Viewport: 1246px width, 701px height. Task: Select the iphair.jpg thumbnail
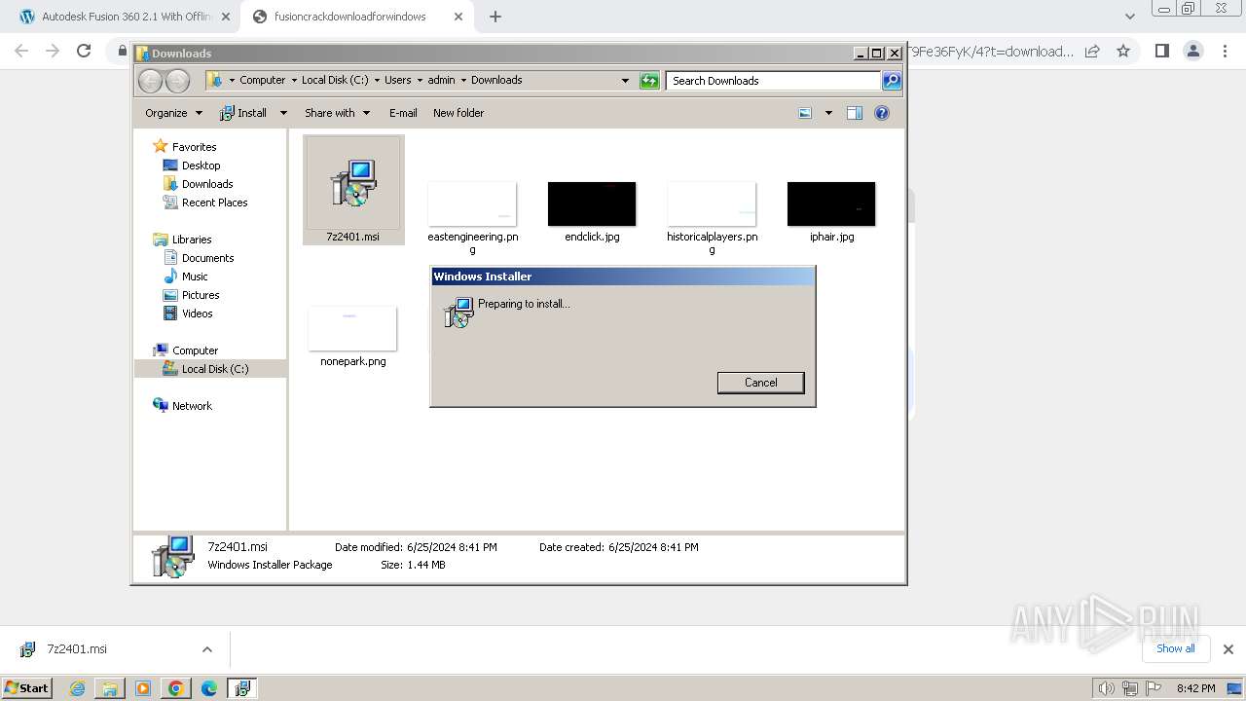[x=831, y=203]
